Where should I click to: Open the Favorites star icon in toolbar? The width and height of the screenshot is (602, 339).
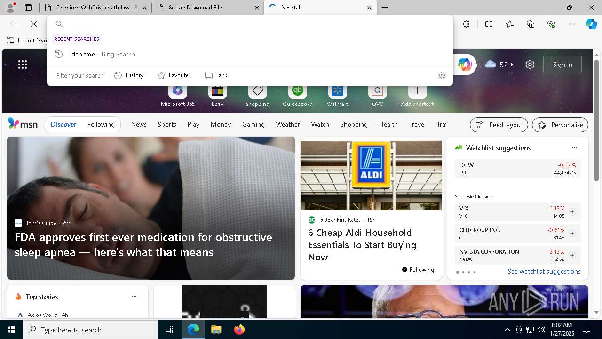tap(510, 24)
